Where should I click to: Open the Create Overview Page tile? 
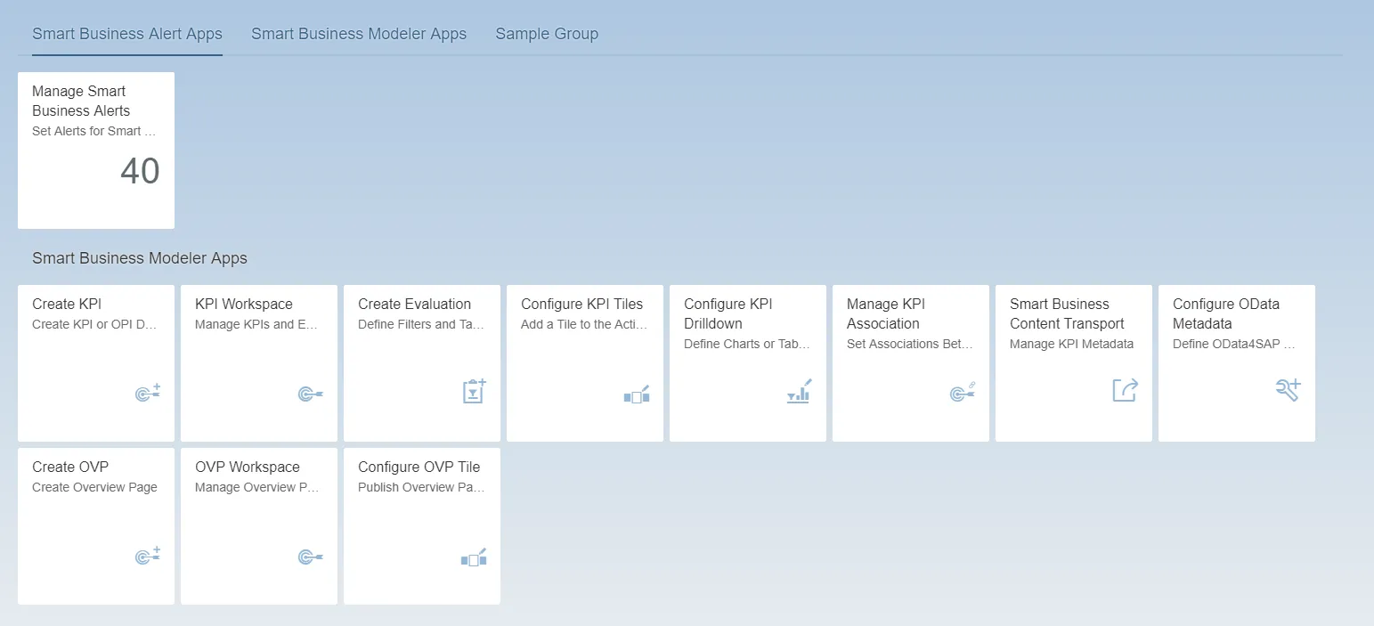[95, 525]
